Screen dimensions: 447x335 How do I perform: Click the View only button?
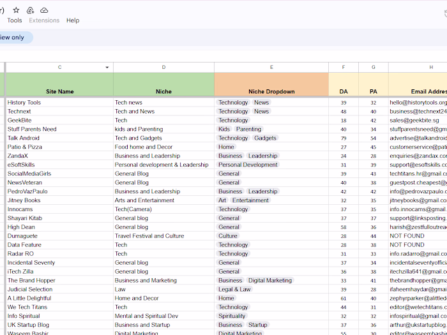click(x=13, y=37)
